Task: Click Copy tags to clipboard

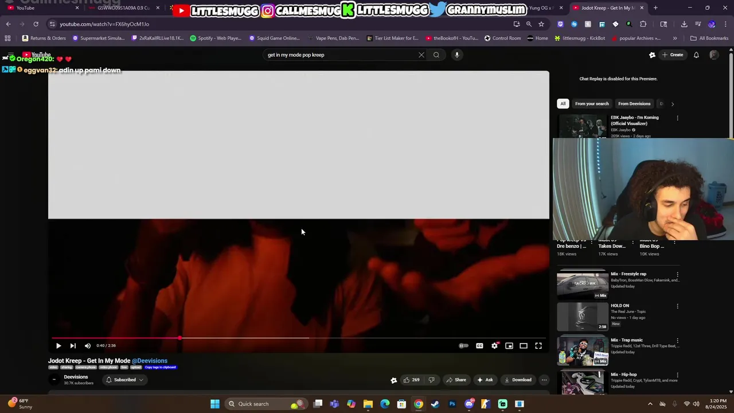Action: click(160, 367)
